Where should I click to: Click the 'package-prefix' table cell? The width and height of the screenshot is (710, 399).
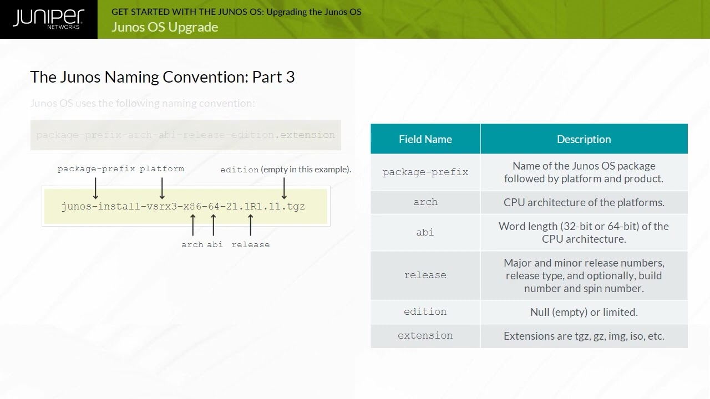click(x=425, y=172)
